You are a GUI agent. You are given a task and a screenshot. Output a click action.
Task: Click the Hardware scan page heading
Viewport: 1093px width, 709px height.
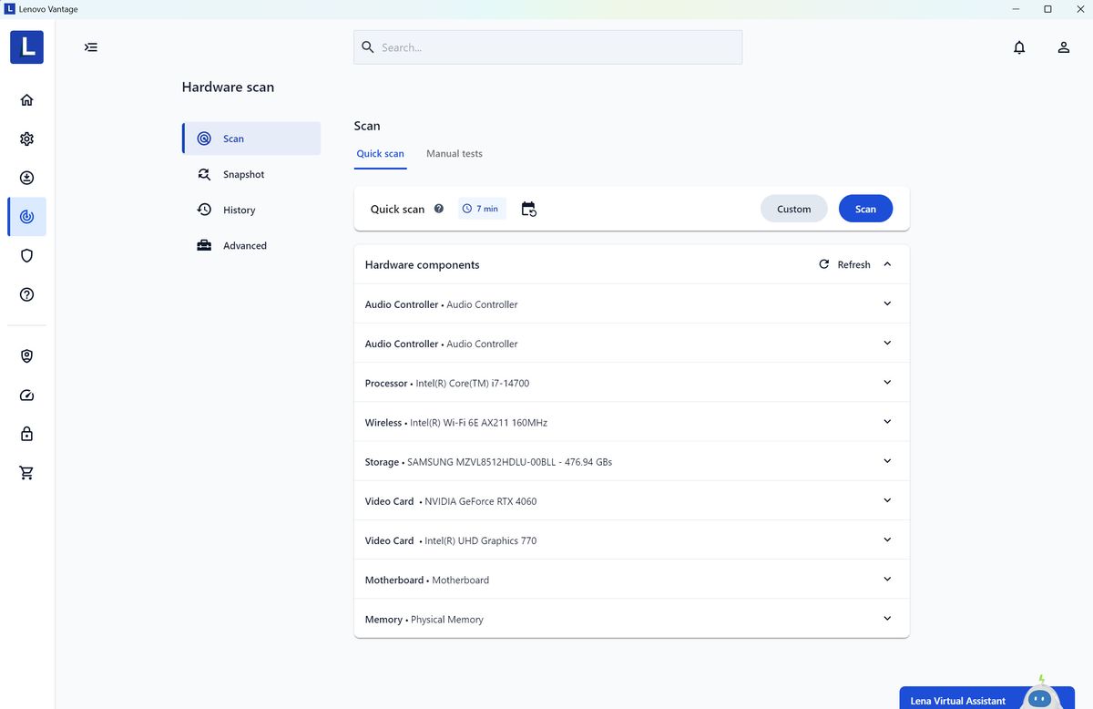pyautogui.click(x=228, y=87)
